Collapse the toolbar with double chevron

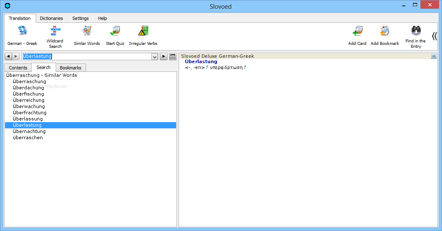click(435, 36)
